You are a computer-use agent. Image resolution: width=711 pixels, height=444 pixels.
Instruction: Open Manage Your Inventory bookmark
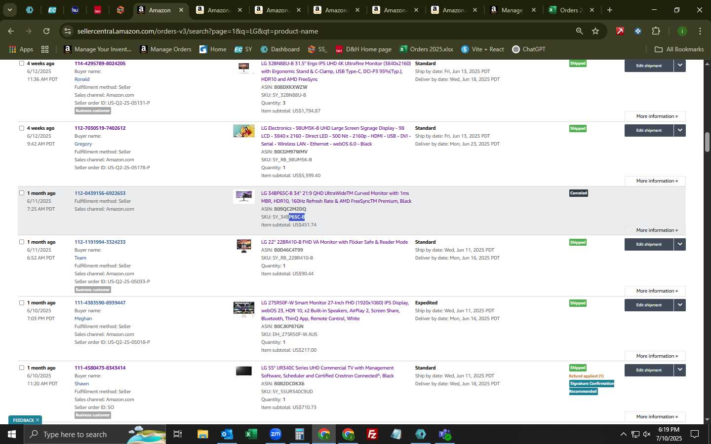tap(98, 49)
